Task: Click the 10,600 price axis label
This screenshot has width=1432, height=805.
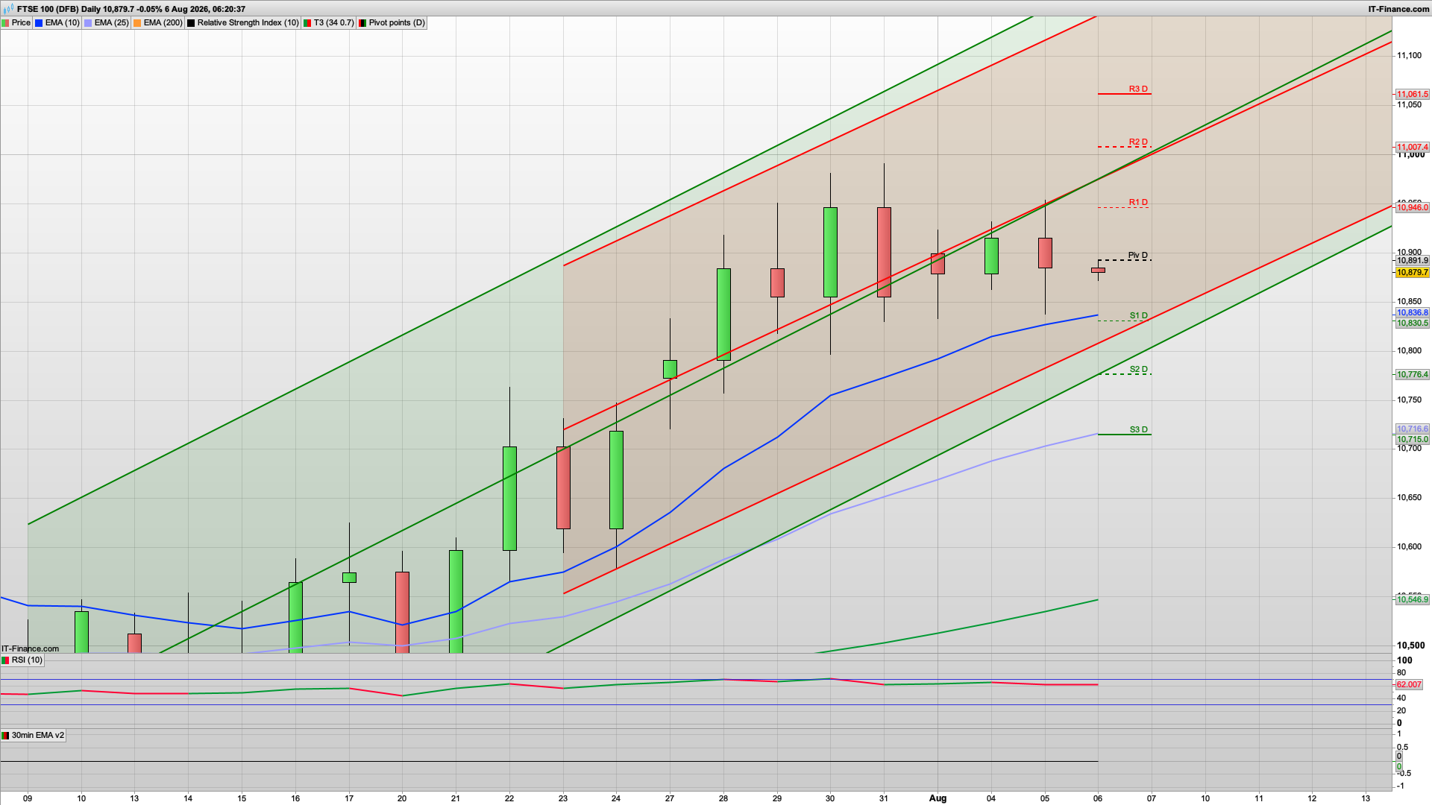Action: coord(1409,547)
